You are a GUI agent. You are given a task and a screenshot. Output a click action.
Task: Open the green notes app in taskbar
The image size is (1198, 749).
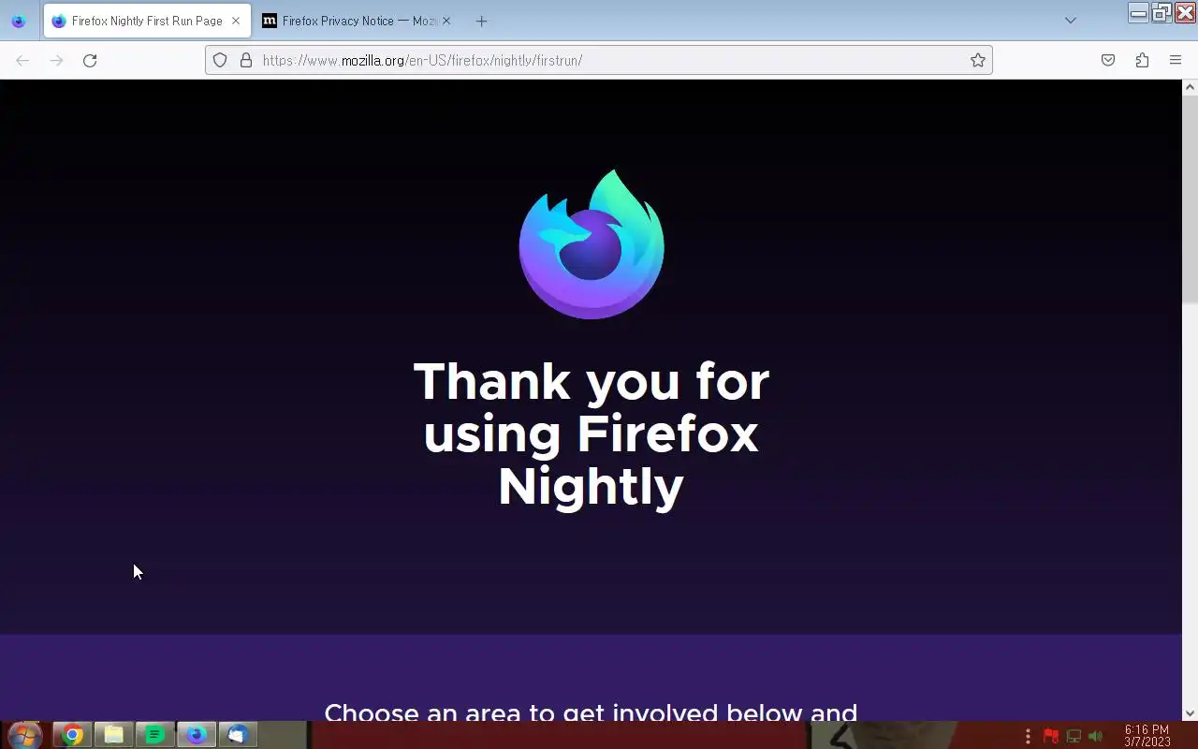coord(154,735)
